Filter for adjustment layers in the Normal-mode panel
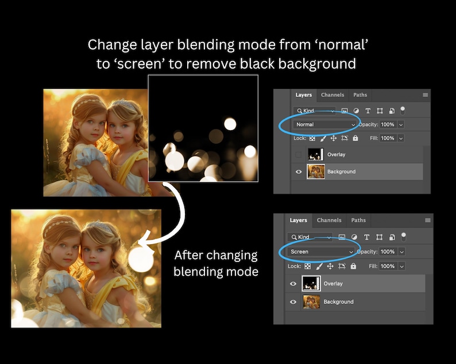 (356, 111)
